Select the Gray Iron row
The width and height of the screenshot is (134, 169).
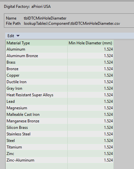coord(59,88)
